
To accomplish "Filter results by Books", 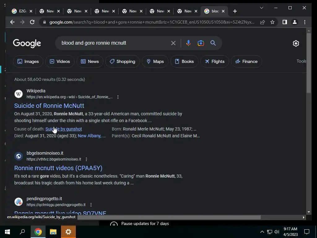I will (x=184, y=61).
